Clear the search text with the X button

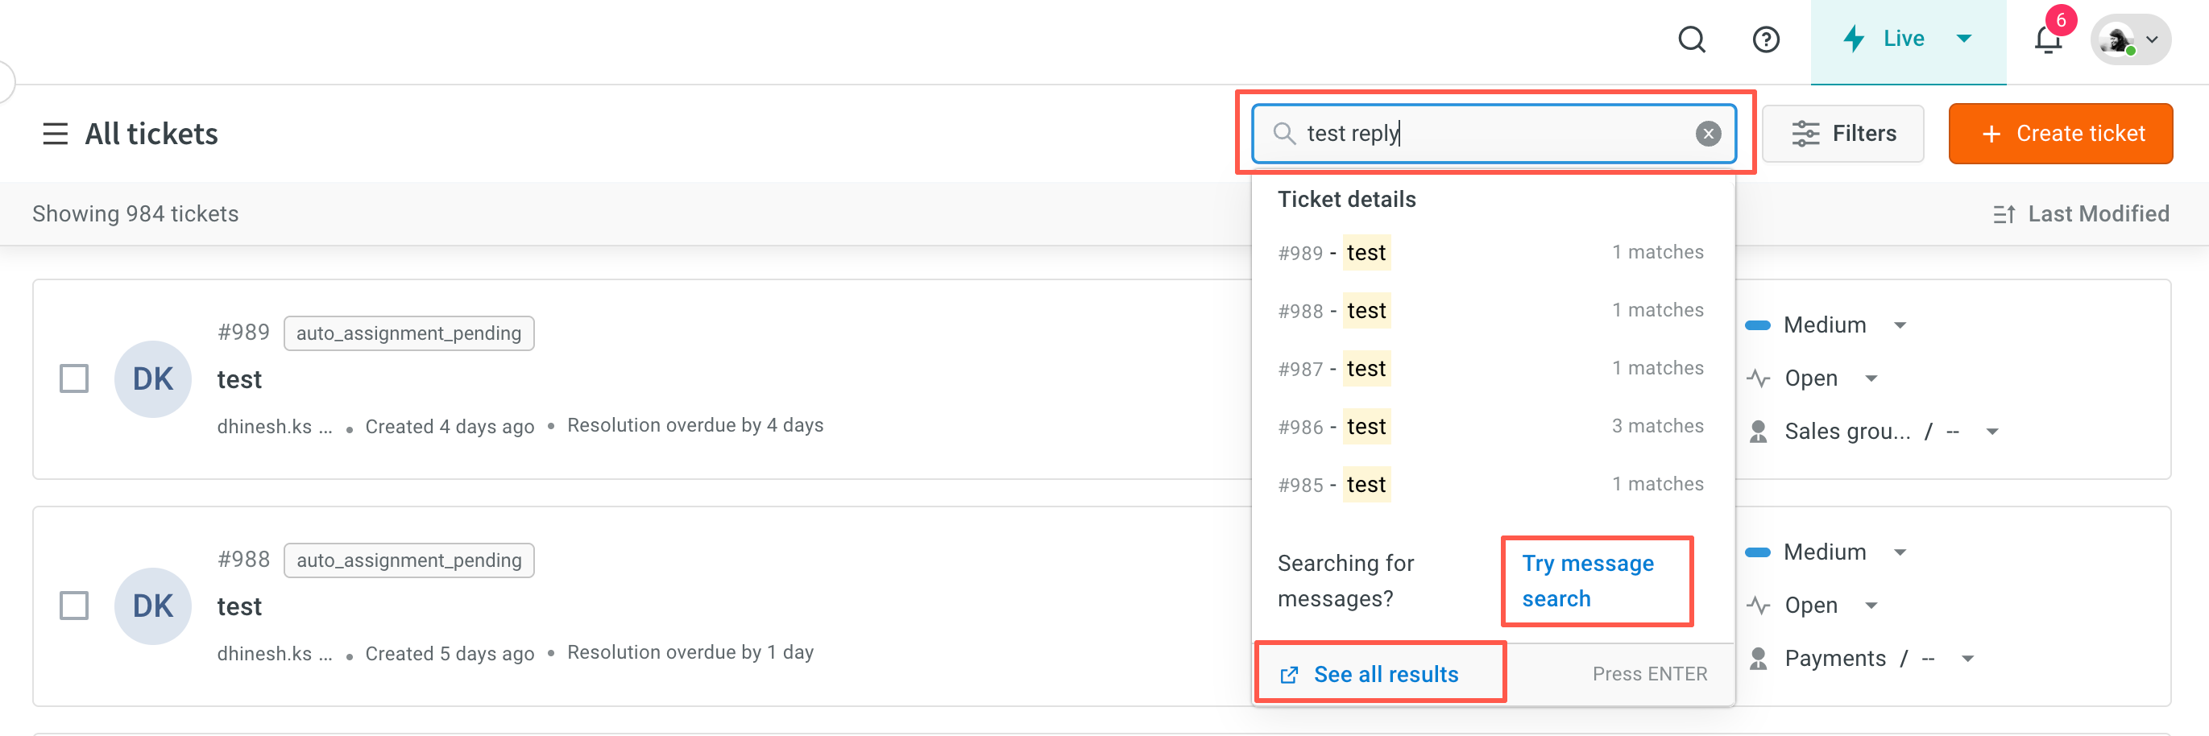coord(1707,134)
